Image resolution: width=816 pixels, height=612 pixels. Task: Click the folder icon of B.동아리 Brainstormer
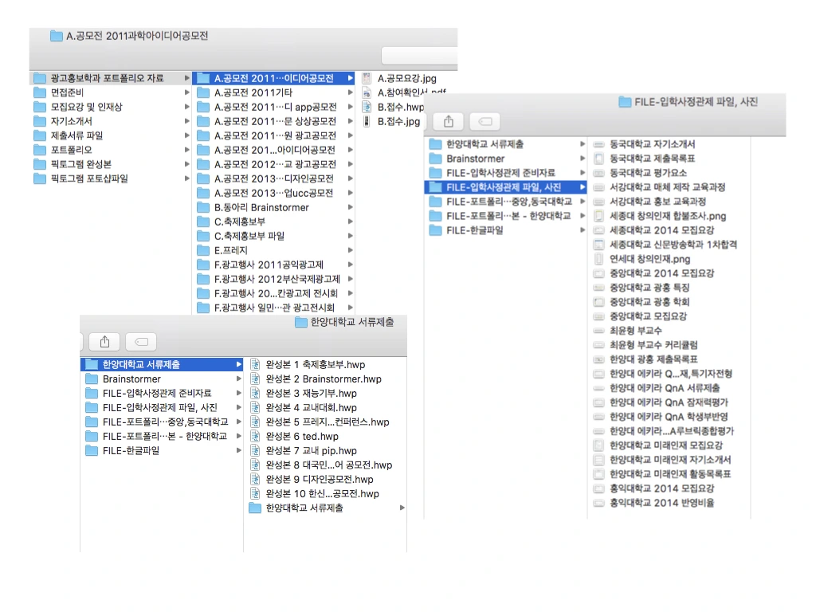click(203, 208)
